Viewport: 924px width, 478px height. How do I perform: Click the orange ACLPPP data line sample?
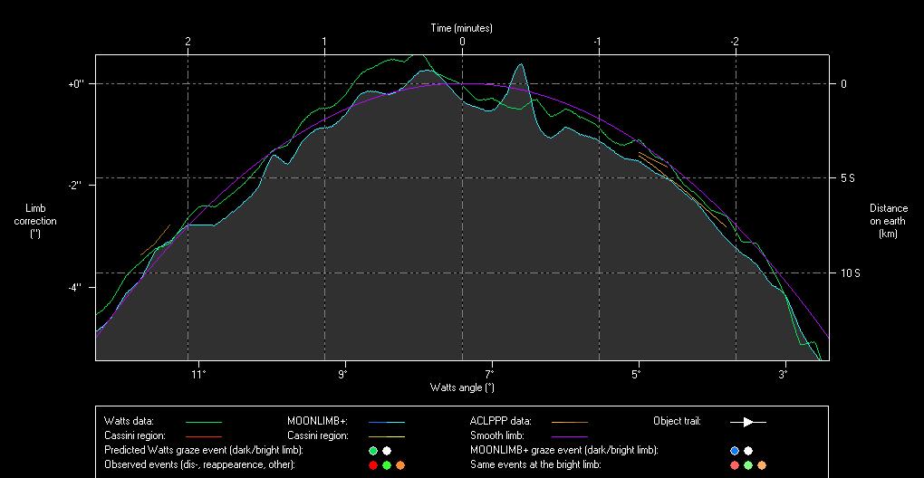tap(569, 422)
